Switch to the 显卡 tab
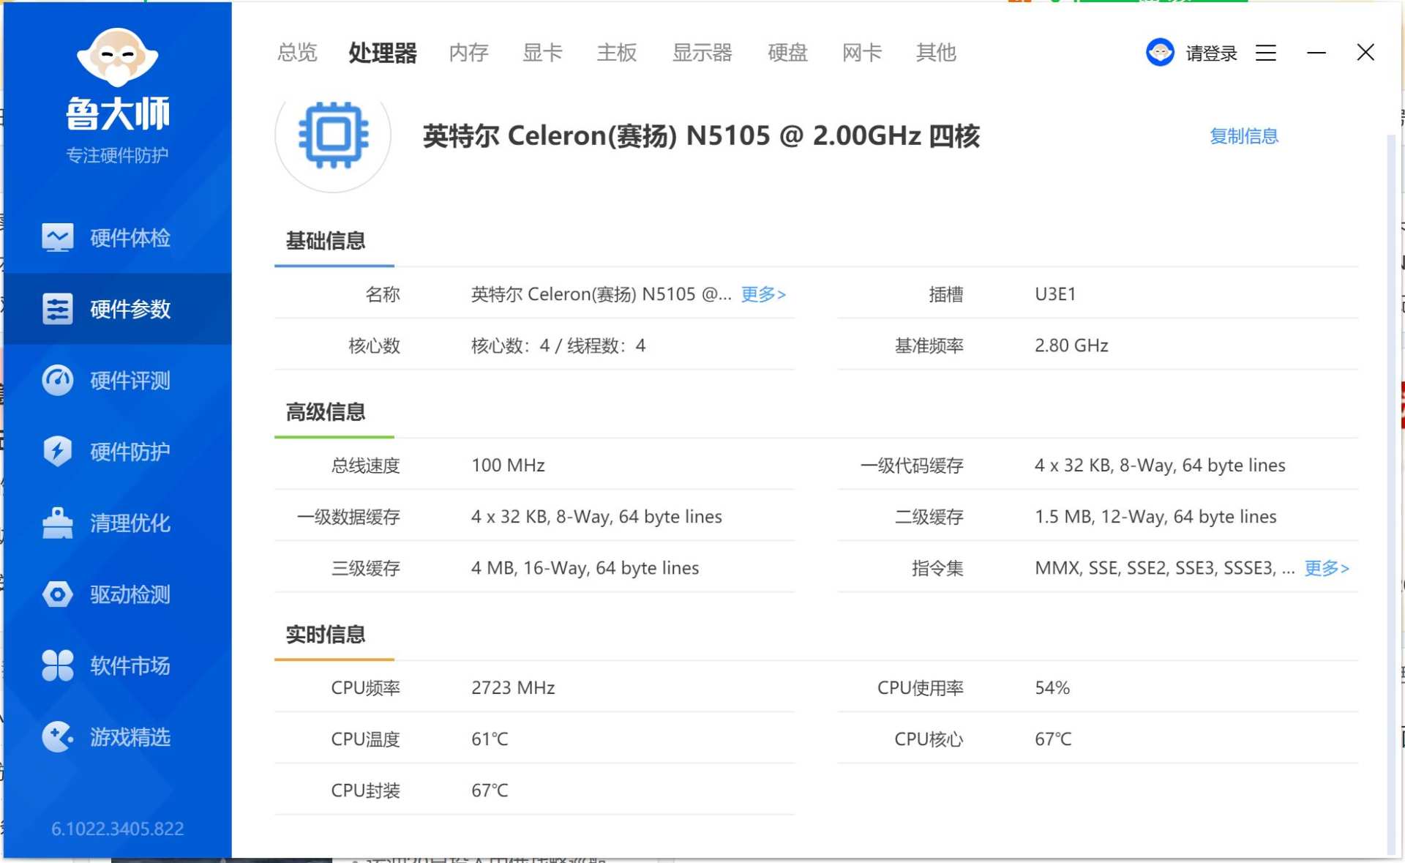This screenshot has height=863, width=1405. click(x=542, y=52)
